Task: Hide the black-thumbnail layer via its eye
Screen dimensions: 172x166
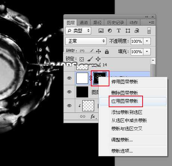Action: [x=69, y=92]
